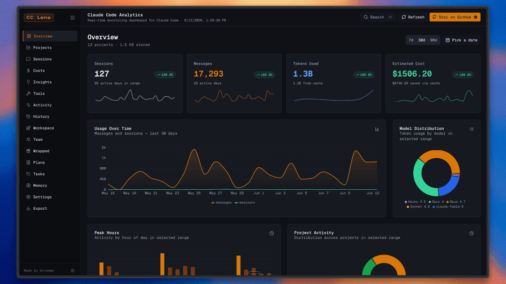Click the Opus 4 legend entry
Screen dimensions: 506x284
tap(436, 202)
